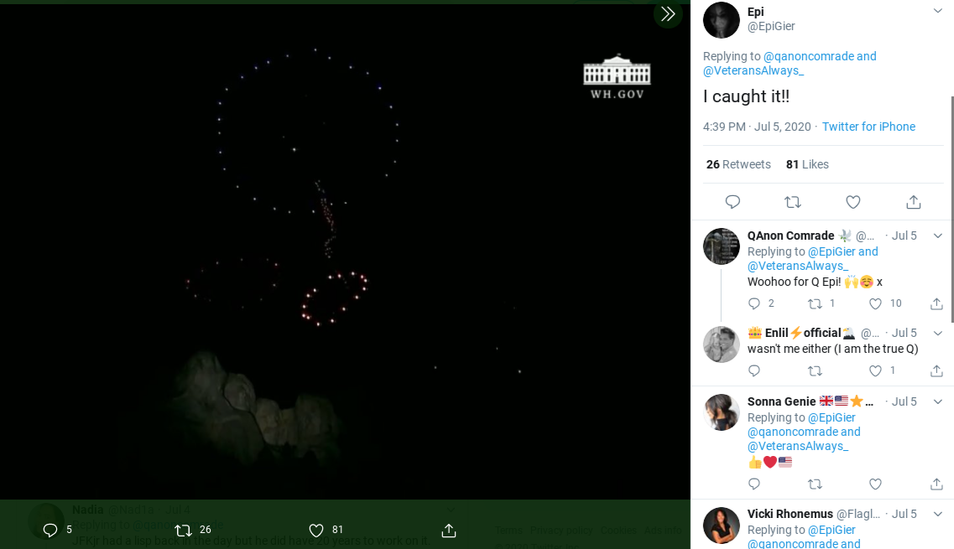
Task: Expand QAnon Comrade reply options chevron
Action: click(x=938, y=236)
